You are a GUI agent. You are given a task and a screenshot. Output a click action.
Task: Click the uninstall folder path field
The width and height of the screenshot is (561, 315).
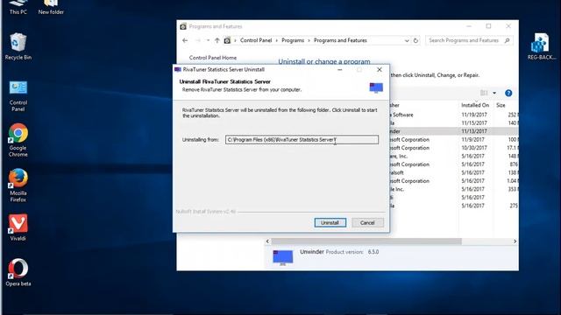tap(302, 140)
